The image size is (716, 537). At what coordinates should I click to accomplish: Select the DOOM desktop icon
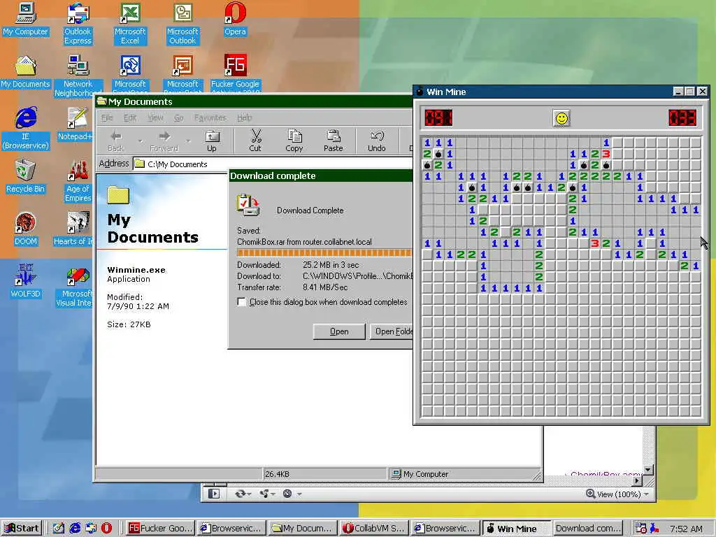tap(26, 229)
